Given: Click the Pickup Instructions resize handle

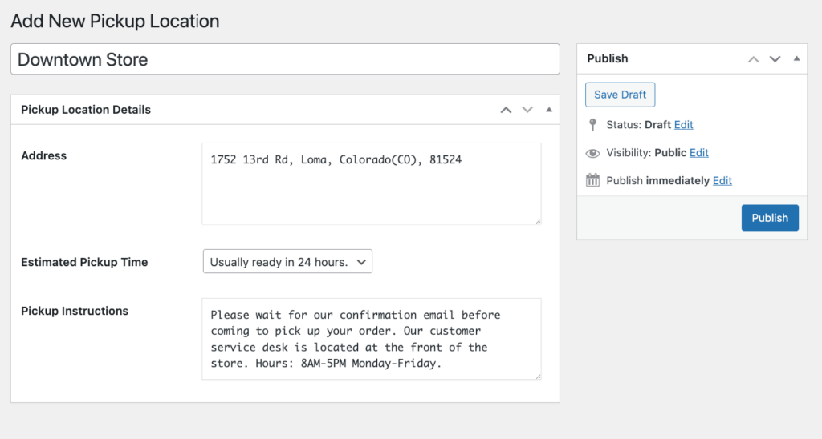Looking at the screenshot, I should pyautogui.click(x=537, y=376).
